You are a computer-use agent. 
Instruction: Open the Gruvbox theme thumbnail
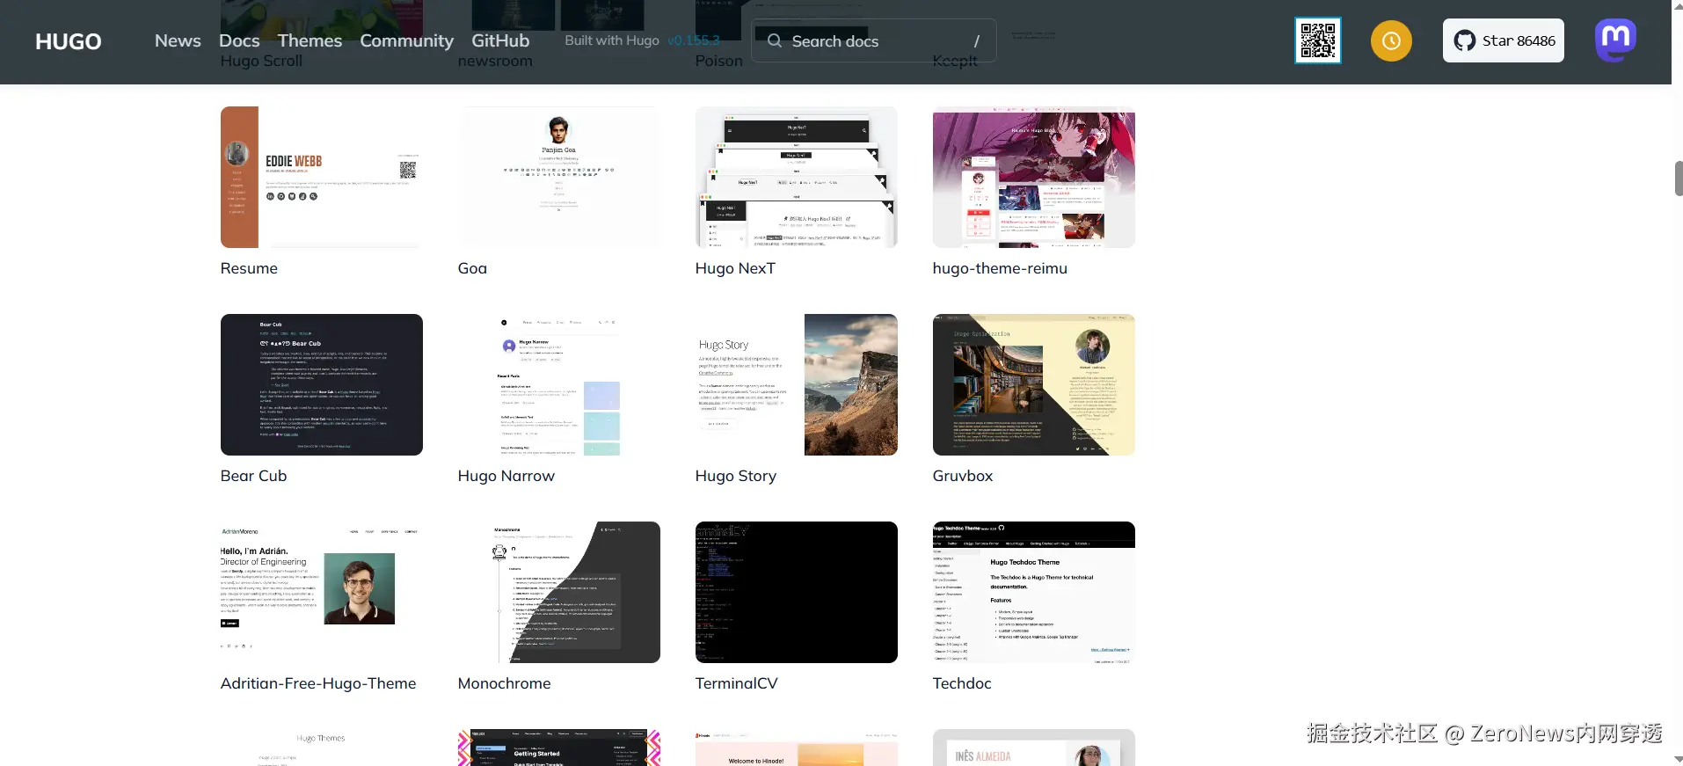(1034, 385)
